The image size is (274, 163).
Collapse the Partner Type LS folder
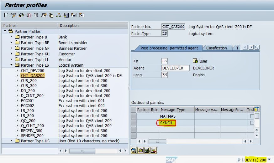click(12, 65)
